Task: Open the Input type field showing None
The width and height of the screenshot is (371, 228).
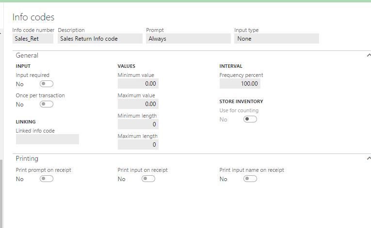Action: click(276, 39)
